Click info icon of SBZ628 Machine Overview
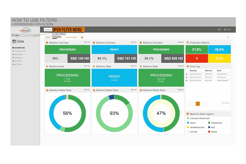 coord(141,43)
